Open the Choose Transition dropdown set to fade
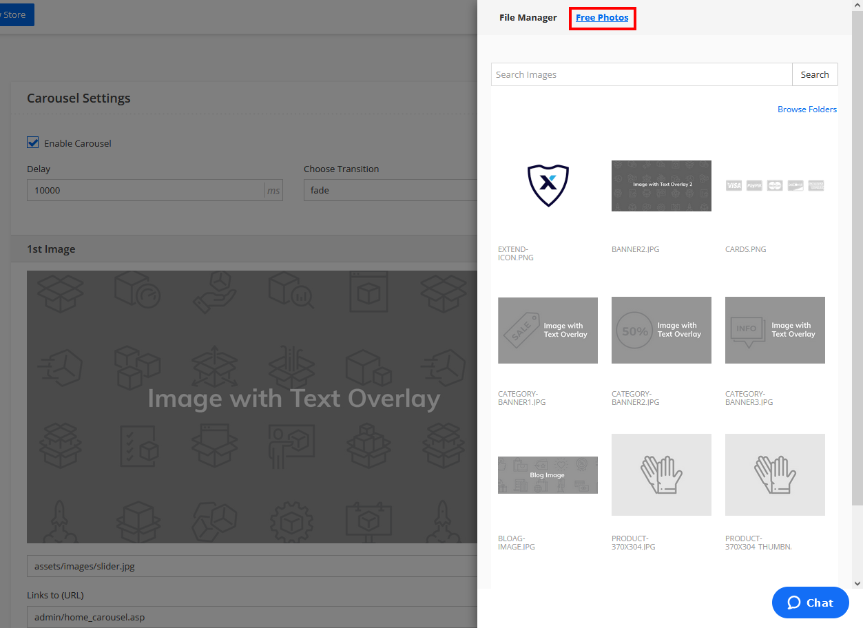This screenshot has width=863, height=628. pos(391,190)
